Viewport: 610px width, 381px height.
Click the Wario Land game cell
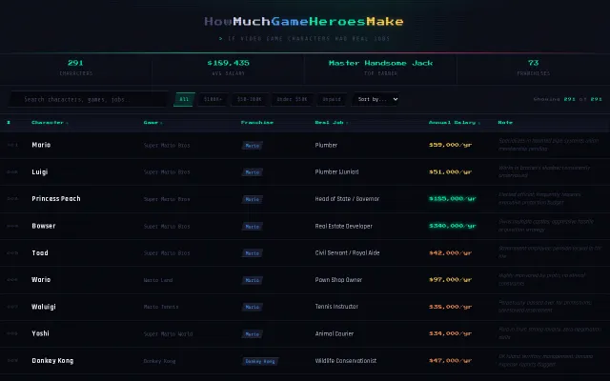click(158, 280)
